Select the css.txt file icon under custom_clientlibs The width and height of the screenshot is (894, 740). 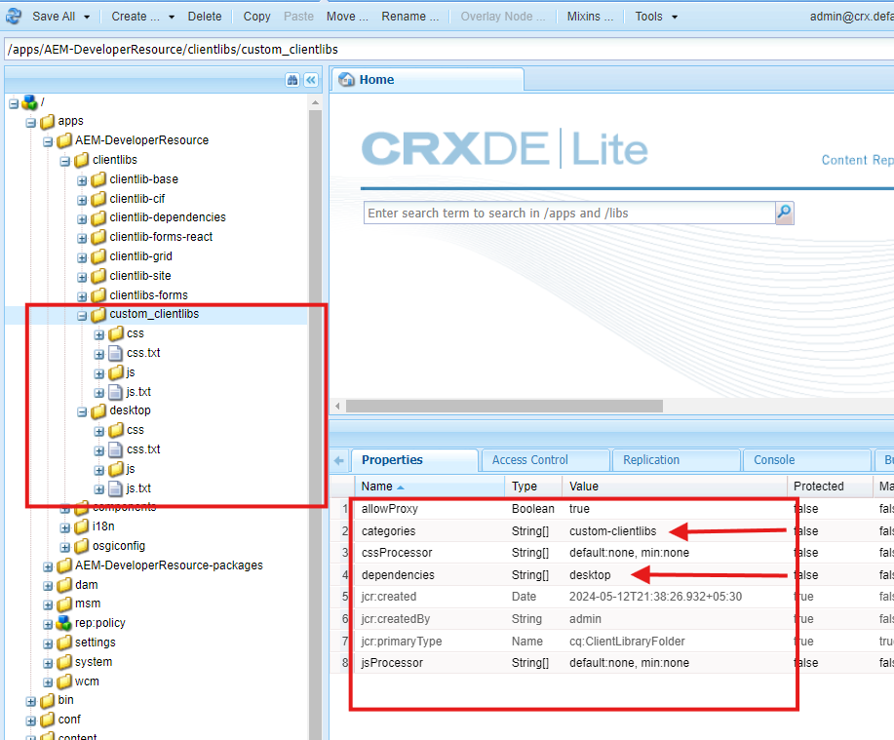[x=116, y=353]
